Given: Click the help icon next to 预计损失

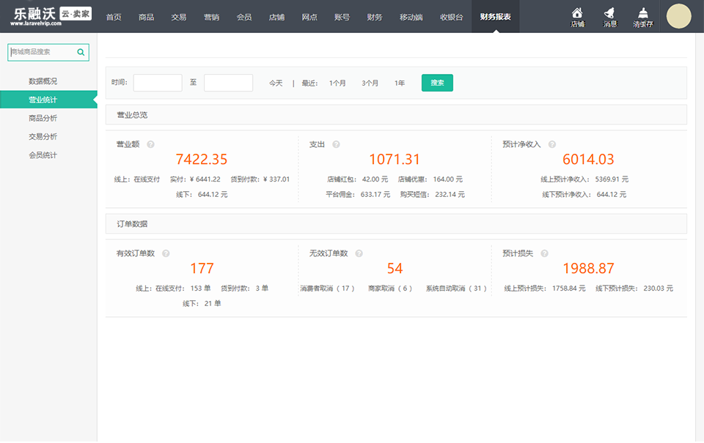Looking at the screenshot, I should pos(544,253).
